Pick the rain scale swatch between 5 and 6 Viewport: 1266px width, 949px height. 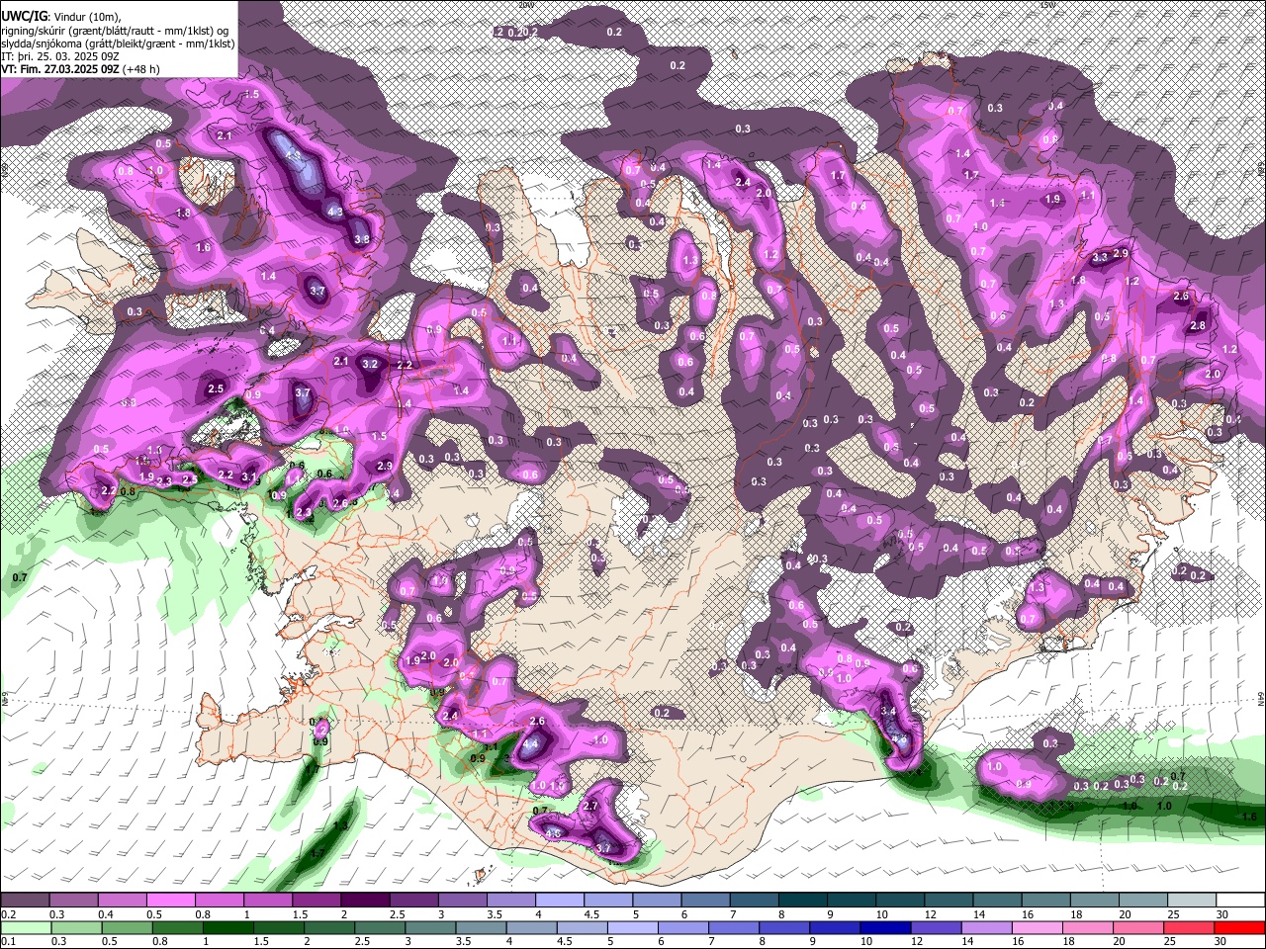tap(634, 928)
